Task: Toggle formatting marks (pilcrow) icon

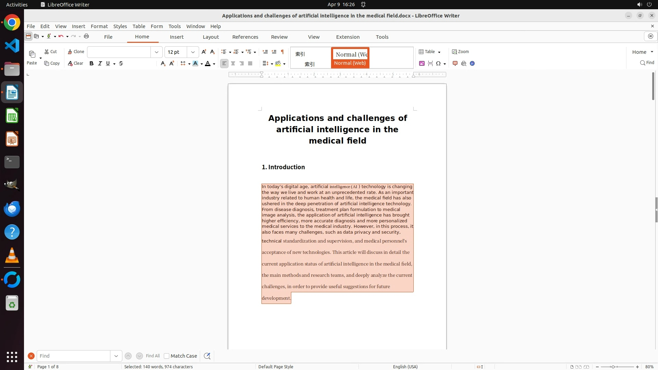Action: [282, 52]
